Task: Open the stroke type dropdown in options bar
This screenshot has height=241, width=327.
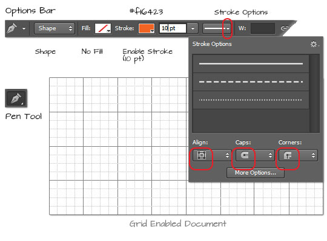Action: pyautogui.click(x=217, y=28)
